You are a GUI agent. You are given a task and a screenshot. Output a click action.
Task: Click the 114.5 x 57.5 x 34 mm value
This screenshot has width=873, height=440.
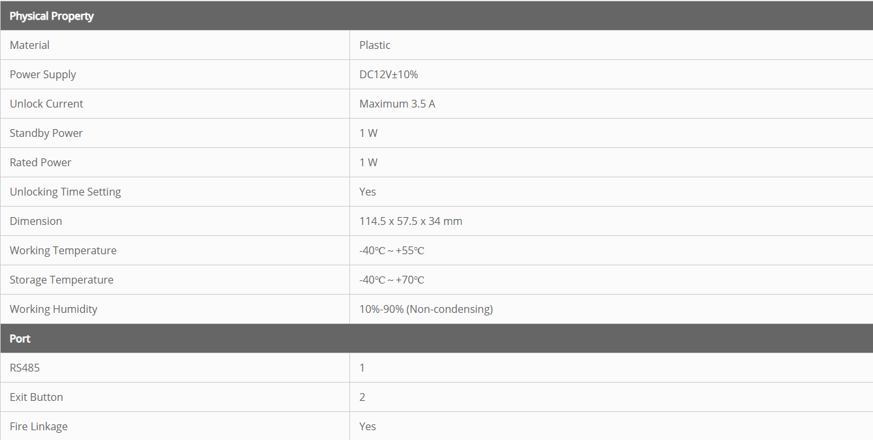[411, 221]
